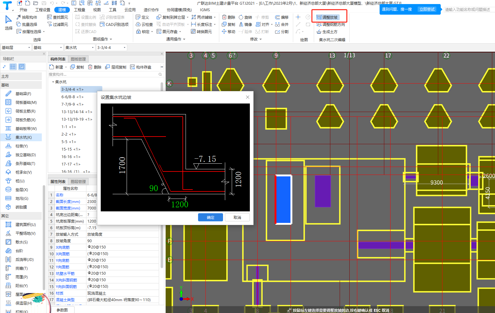Run 云检查 tool
495x313 pixels.
click(x=144, y=24)
